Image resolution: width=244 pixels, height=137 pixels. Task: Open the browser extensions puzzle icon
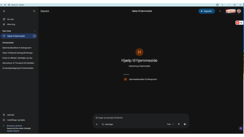pos(217,5)
